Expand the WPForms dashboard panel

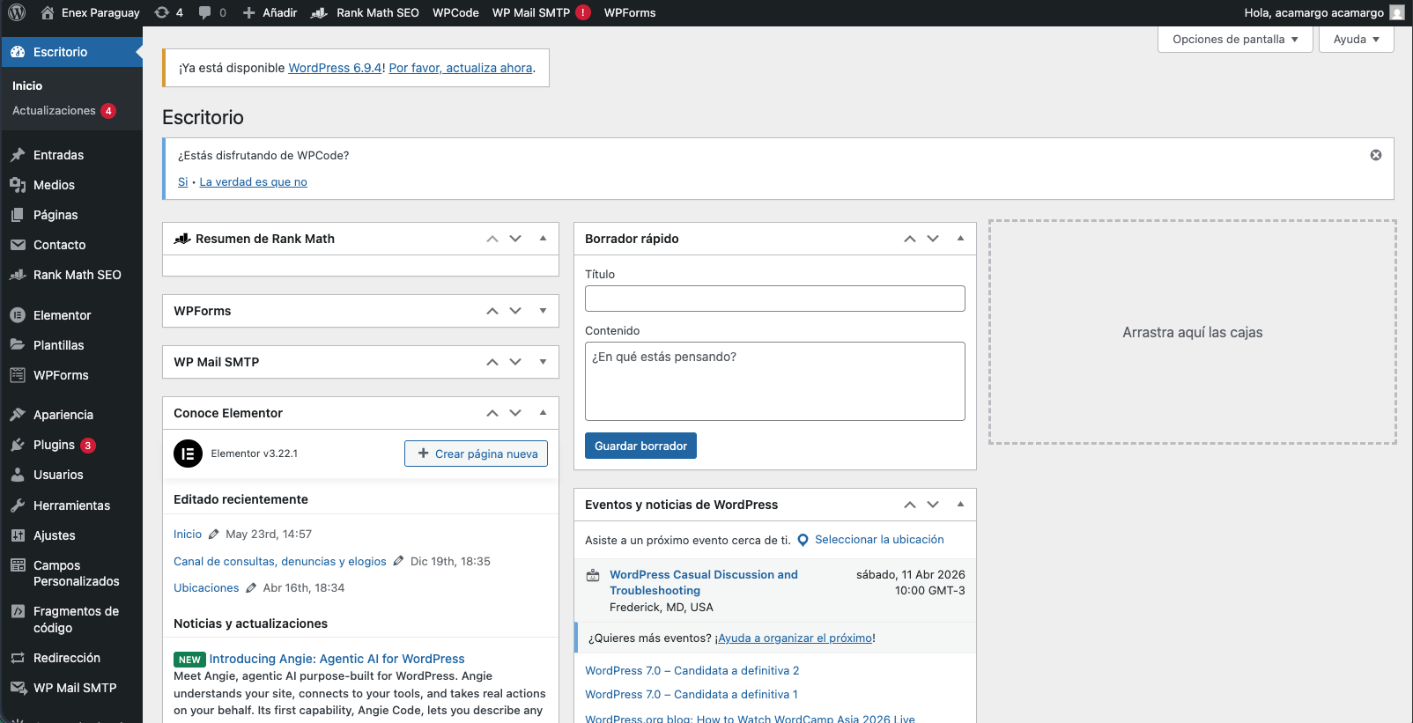click(543, 311)
